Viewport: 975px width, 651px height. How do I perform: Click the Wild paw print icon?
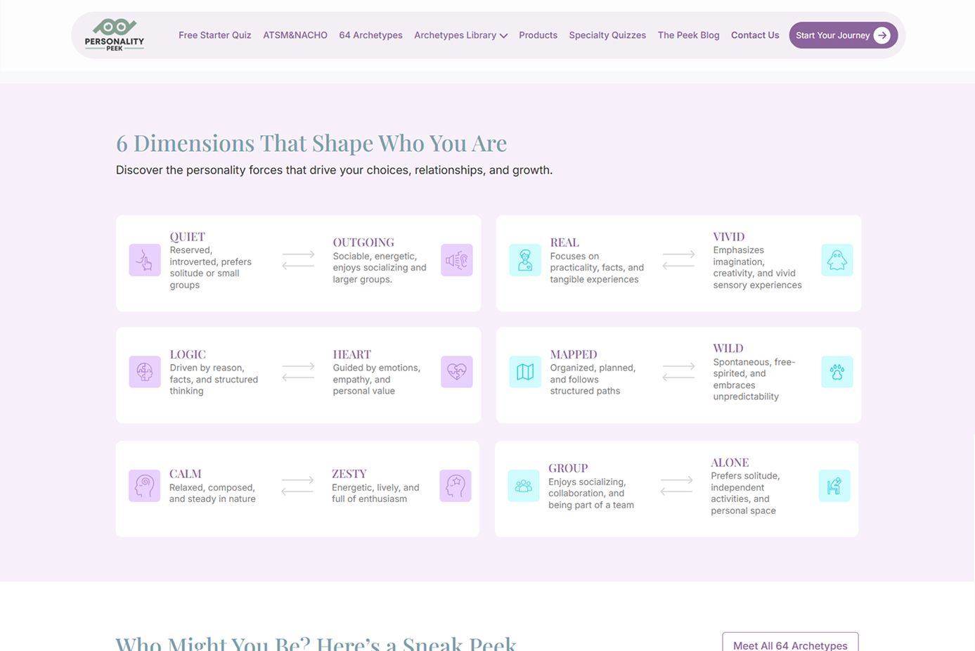tap(837, 372)
